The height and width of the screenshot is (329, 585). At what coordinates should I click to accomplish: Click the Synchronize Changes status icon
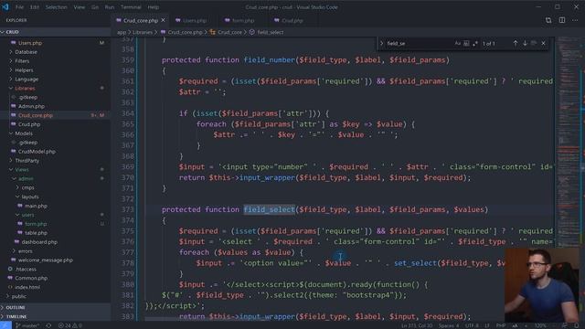pyautogui.click(x=48, y=325)
